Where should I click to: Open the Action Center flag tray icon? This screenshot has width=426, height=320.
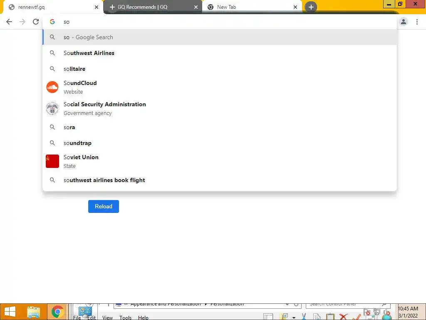coord(367,312)
